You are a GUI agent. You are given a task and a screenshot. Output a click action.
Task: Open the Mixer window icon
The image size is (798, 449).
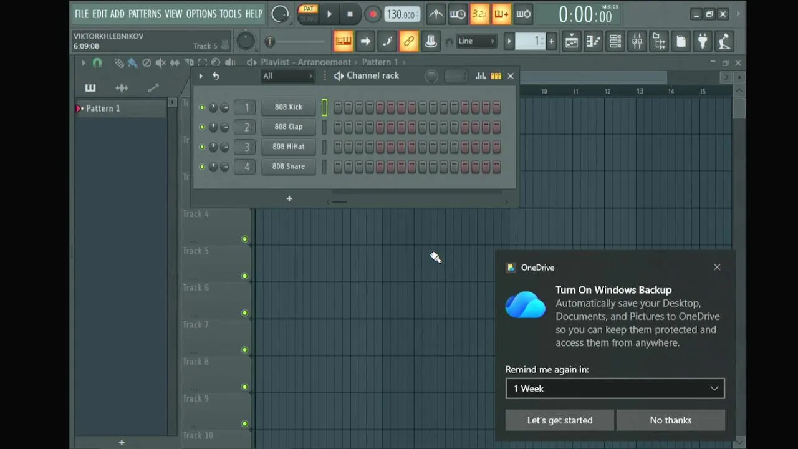coord(637,42)
